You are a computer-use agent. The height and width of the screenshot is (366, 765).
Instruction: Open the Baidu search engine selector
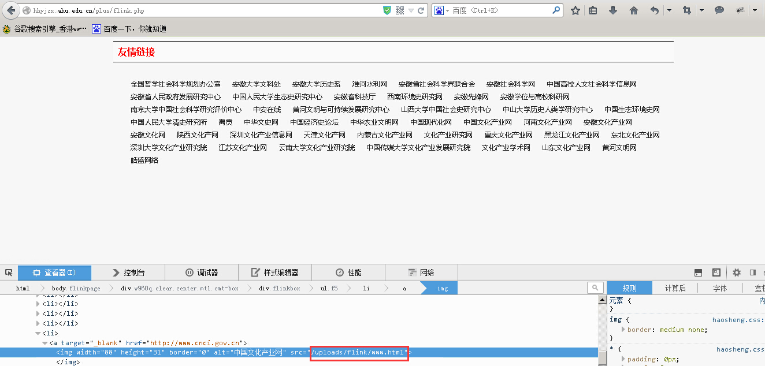coord(441,10)
